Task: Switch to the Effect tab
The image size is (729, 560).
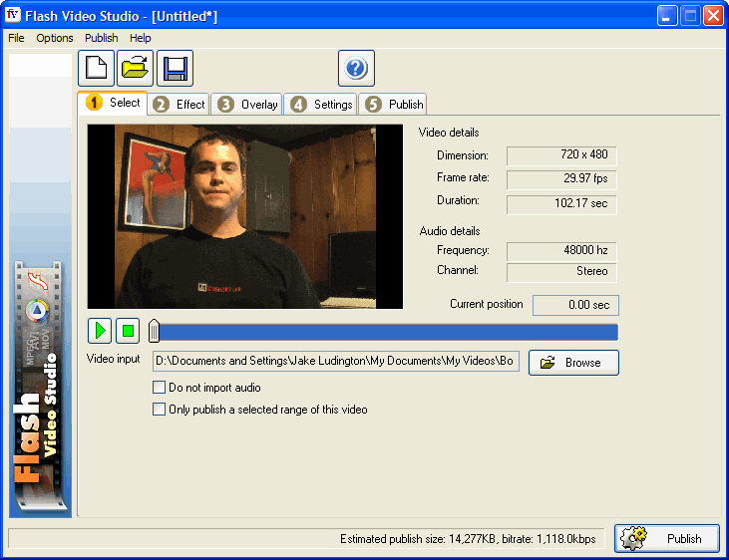Action: [179, 104]
